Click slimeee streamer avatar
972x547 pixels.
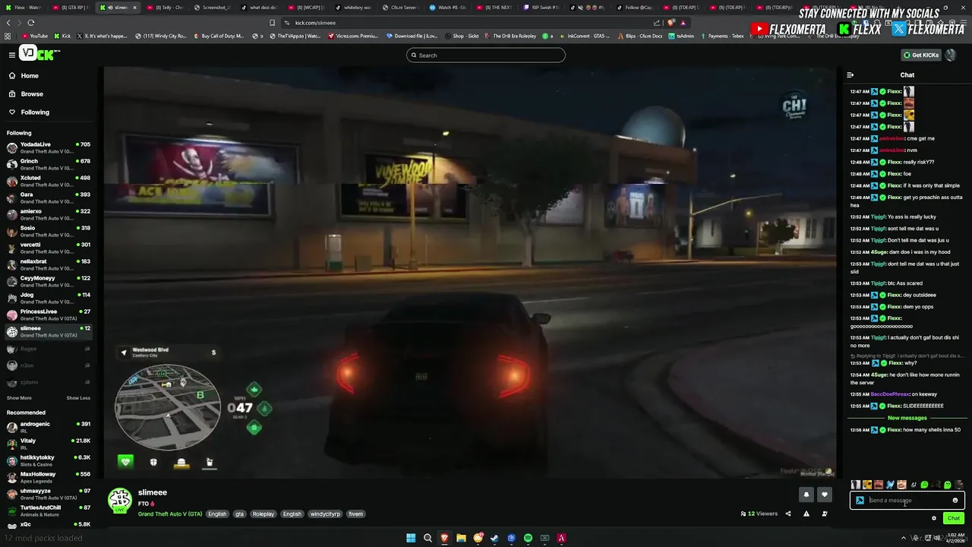click(x=119, y=500)
